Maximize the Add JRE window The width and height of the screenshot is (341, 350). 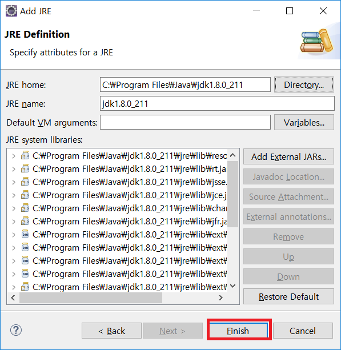pos(290,11)
